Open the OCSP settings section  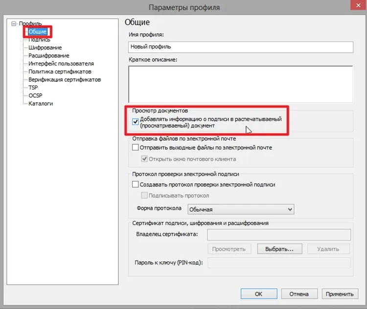coord(35,95)
